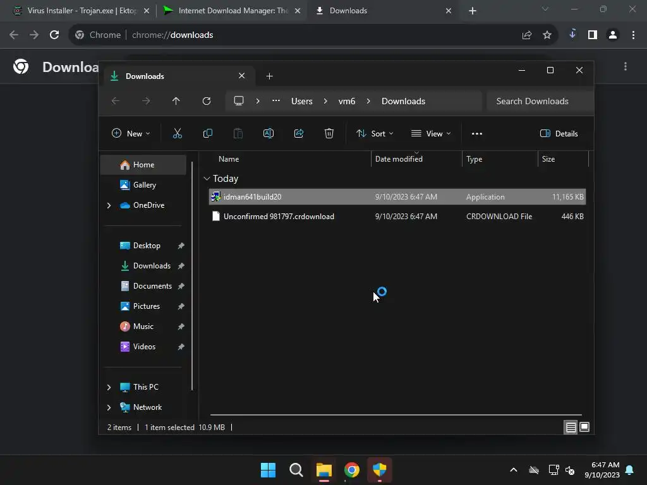Refresh the Explorer Downloads folder

click(207, 101)
